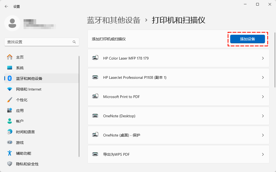Click the 个性化 paintbrush icon
Viewport: 276px width, 172px height.
tap(10, 100)
